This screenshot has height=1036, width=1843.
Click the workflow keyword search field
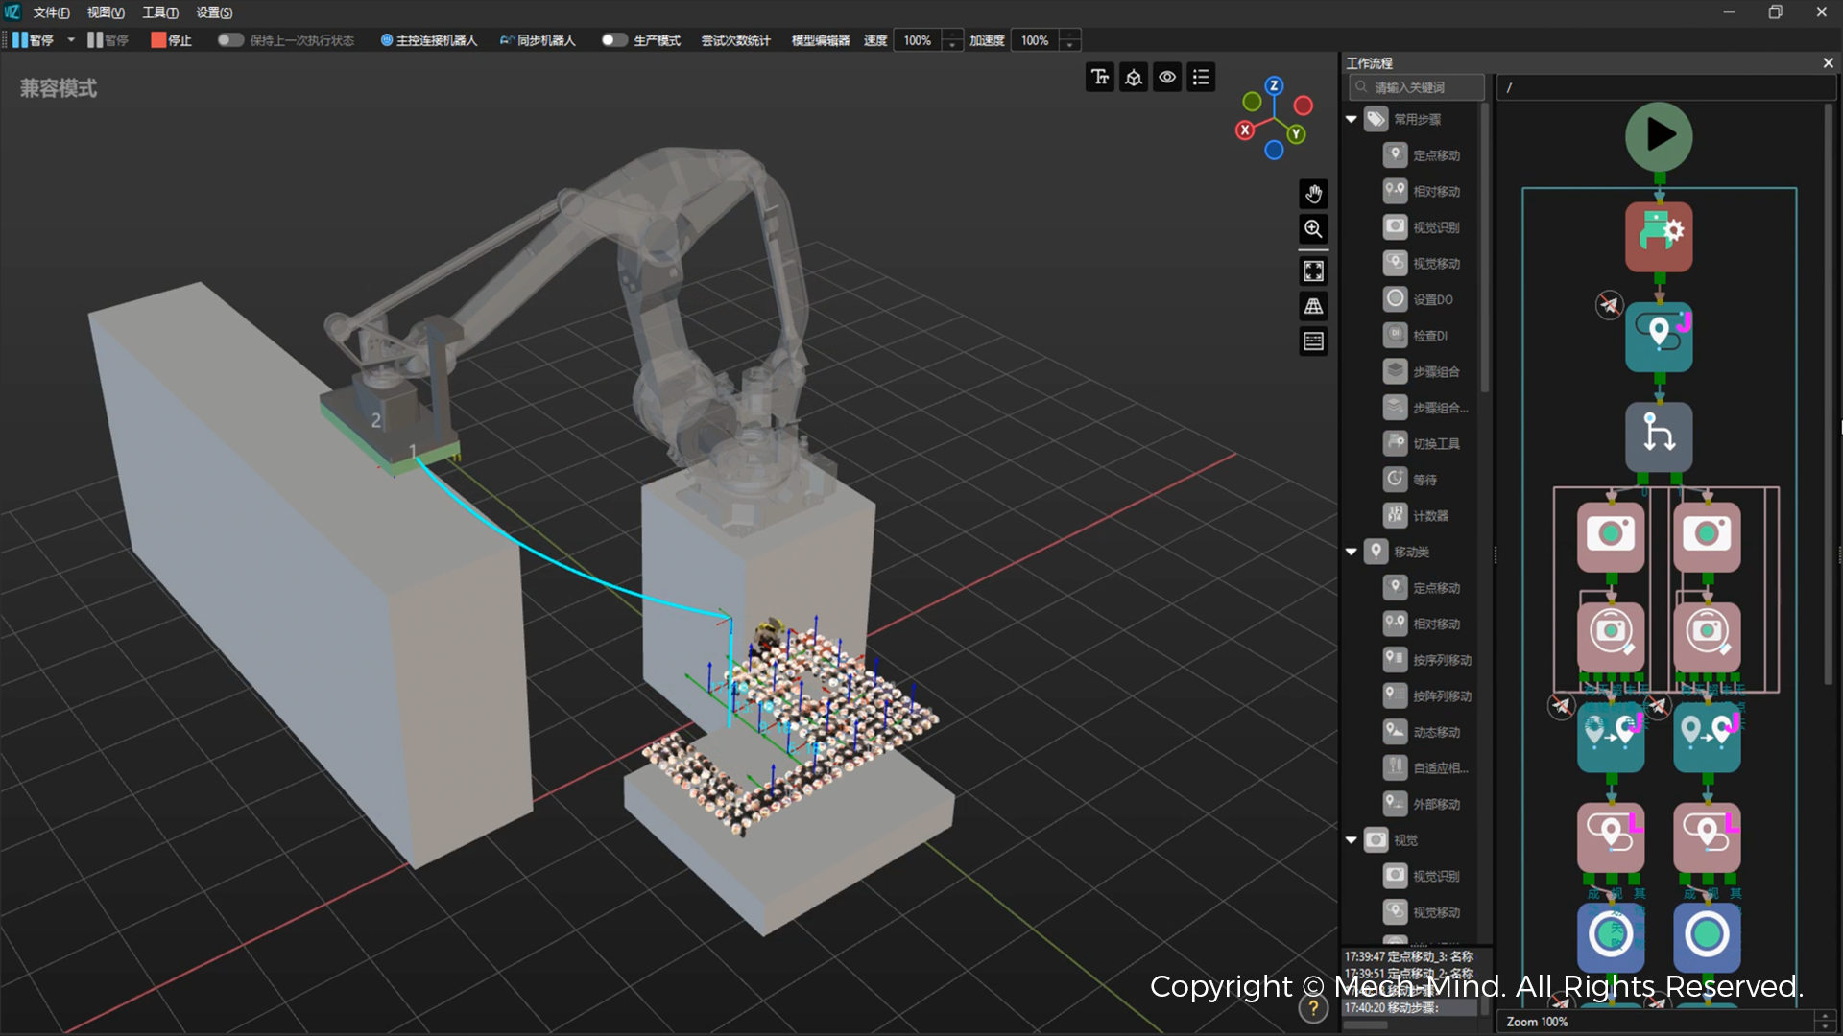1417,87
